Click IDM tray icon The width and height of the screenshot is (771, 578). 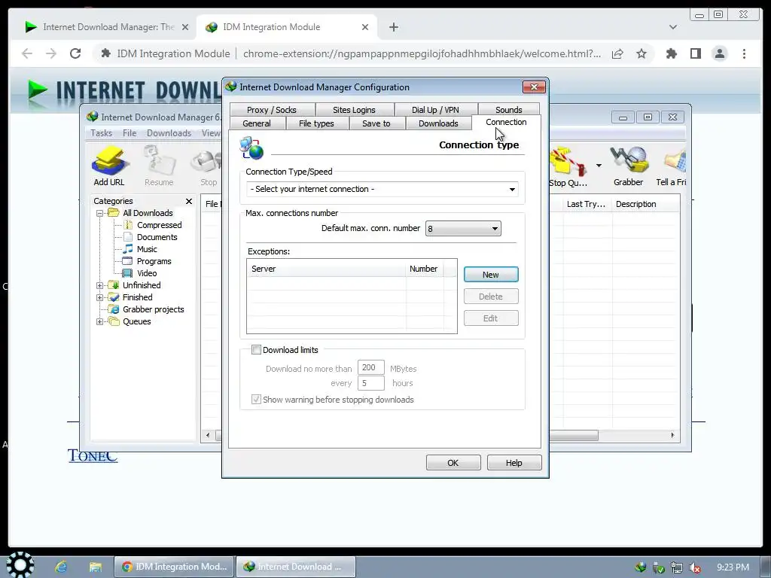point(640,567)
